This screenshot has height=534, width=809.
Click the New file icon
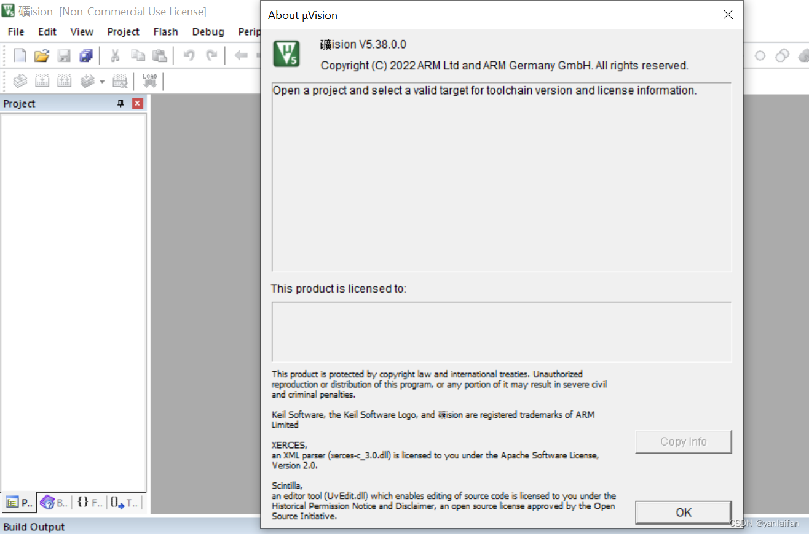pos(20,56)
